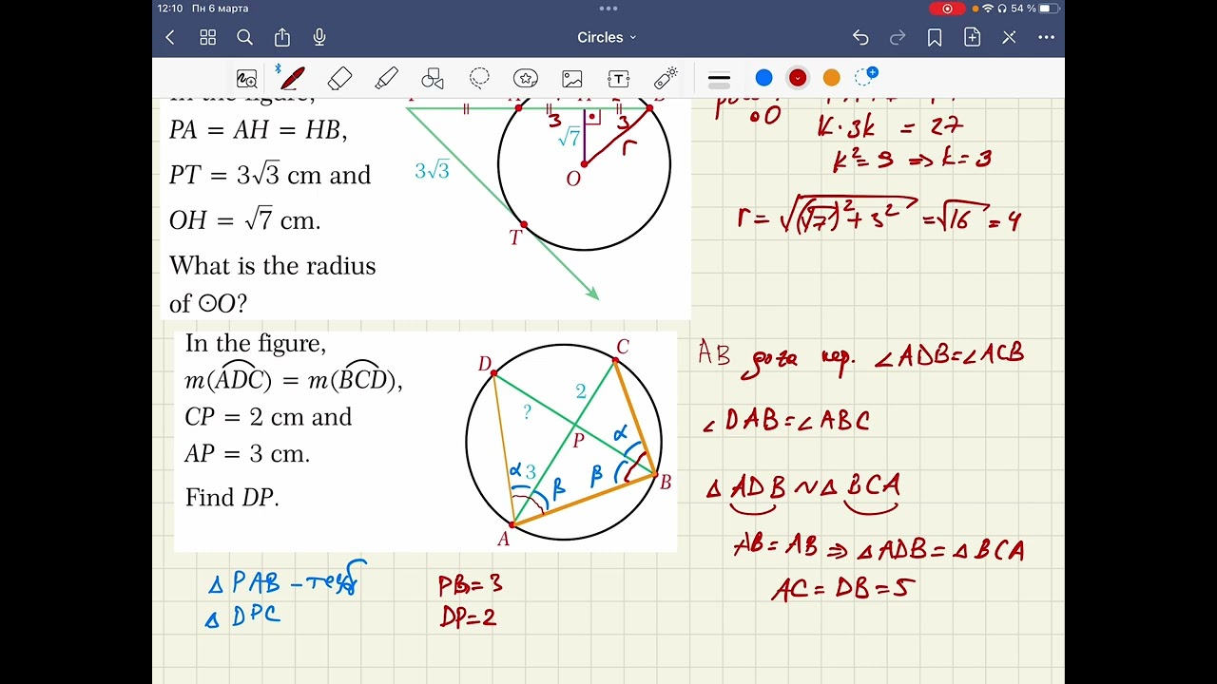Screen dimensions: 1217x684
Task: Tap the battery 54% status indicator
Action: 1034,9
